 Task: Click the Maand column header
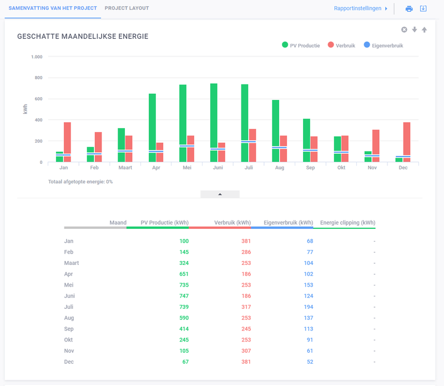(118, 223)
